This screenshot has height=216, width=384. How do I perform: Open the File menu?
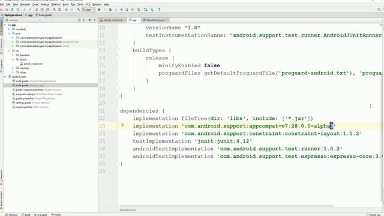[x=2, y=4]
